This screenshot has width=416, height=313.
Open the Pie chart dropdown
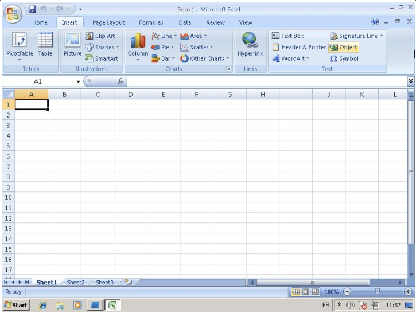[x=163, y=47]
